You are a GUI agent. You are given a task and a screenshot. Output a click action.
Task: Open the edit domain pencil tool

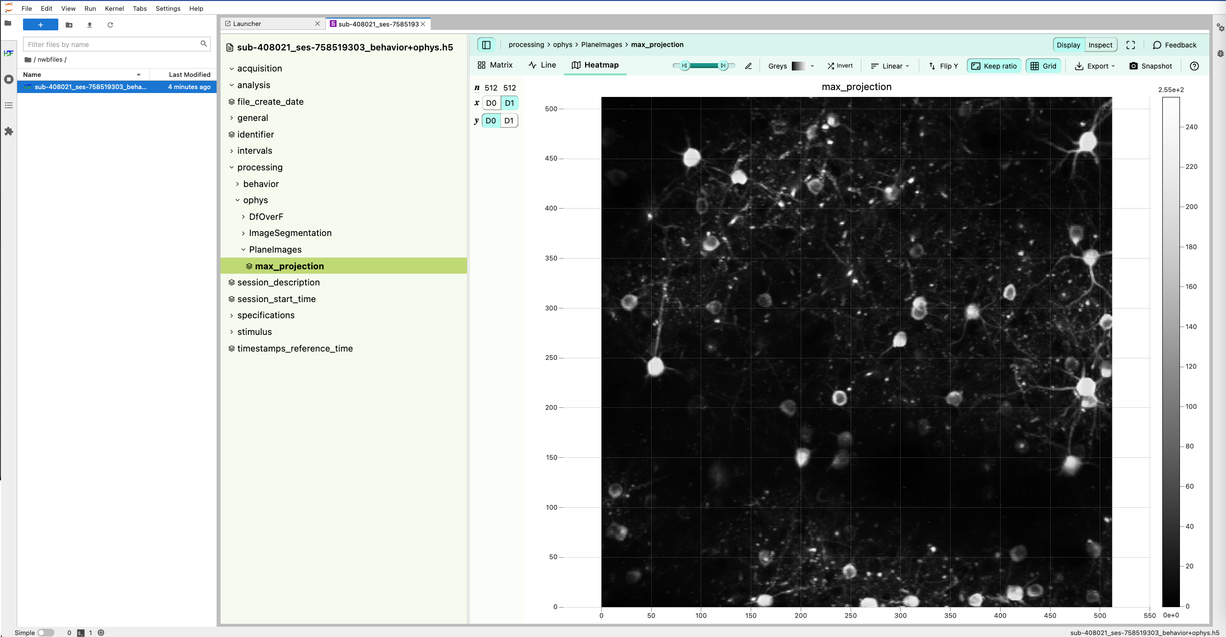click(x=748, y=66)
